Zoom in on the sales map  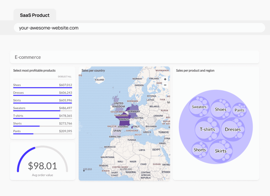[165, 79]
